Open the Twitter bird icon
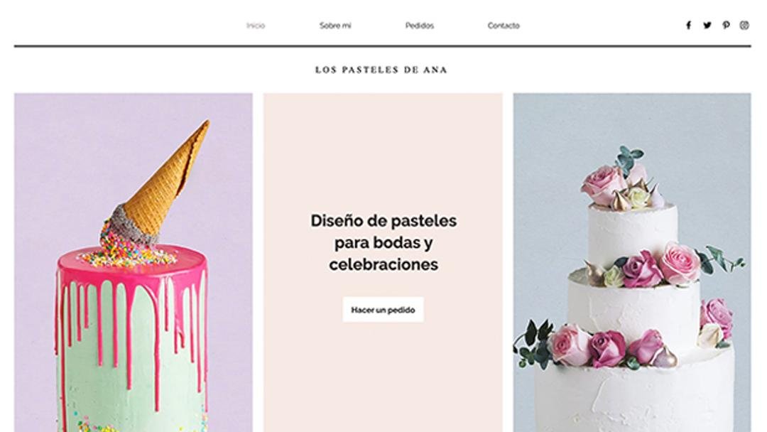767x432 pixels. click(x=707, y=26)
